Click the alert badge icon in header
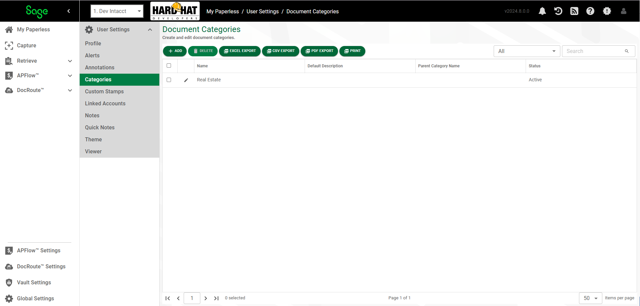The image size is (640, 306). coord(607,11)
